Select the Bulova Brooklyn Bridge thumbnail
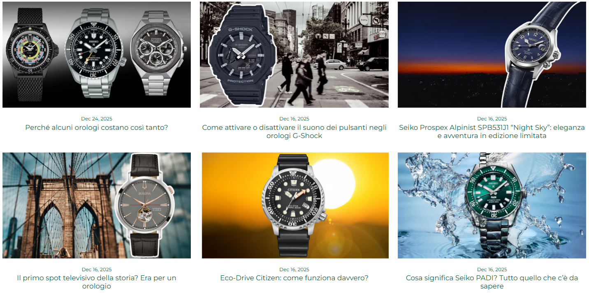Image resolution: width=589 pixels, height=293 pixels. pos(97,205)
